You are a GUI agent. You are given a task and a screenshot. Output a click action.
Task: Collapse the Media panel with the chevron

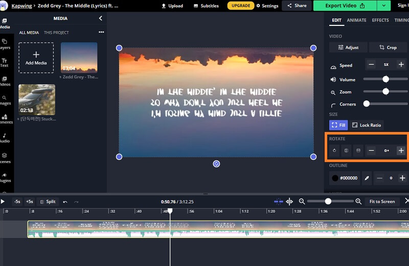100,18
